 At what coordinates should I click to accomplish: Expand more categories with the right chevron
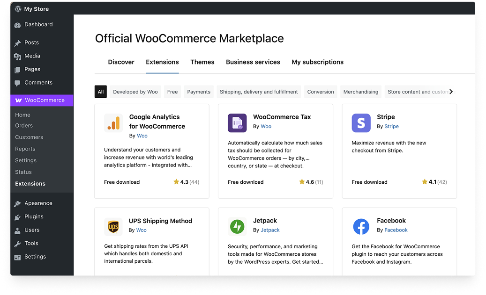451,92
